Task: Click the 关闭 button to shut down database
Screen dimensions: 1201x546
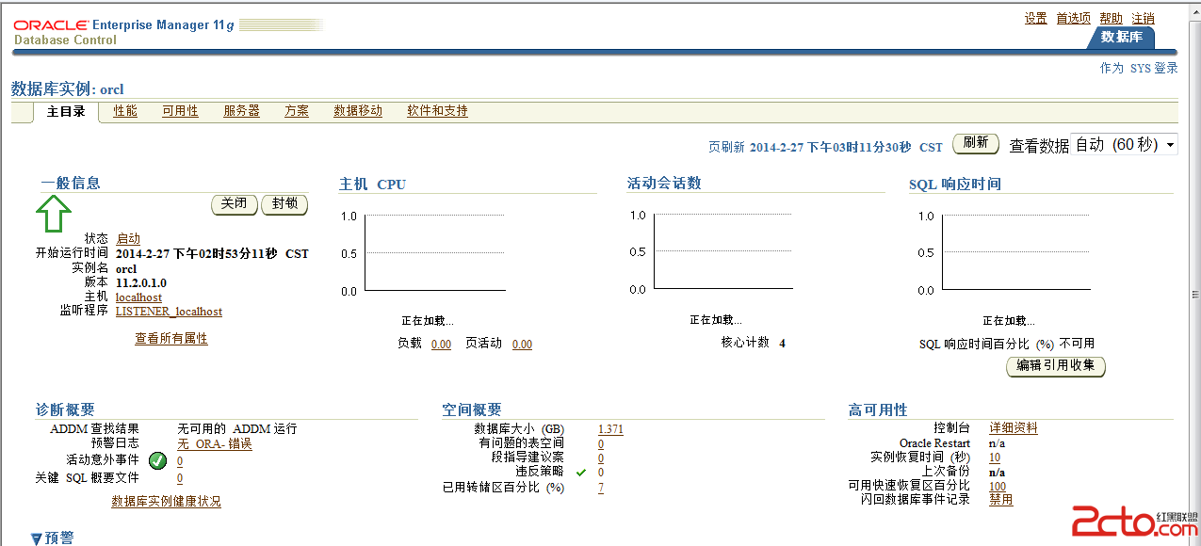Action: pyautogui.click(x=235, y=204)
